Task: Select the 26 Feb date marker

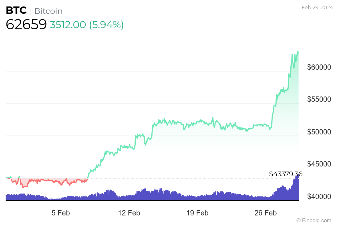Action: click(x=265, y=213)
